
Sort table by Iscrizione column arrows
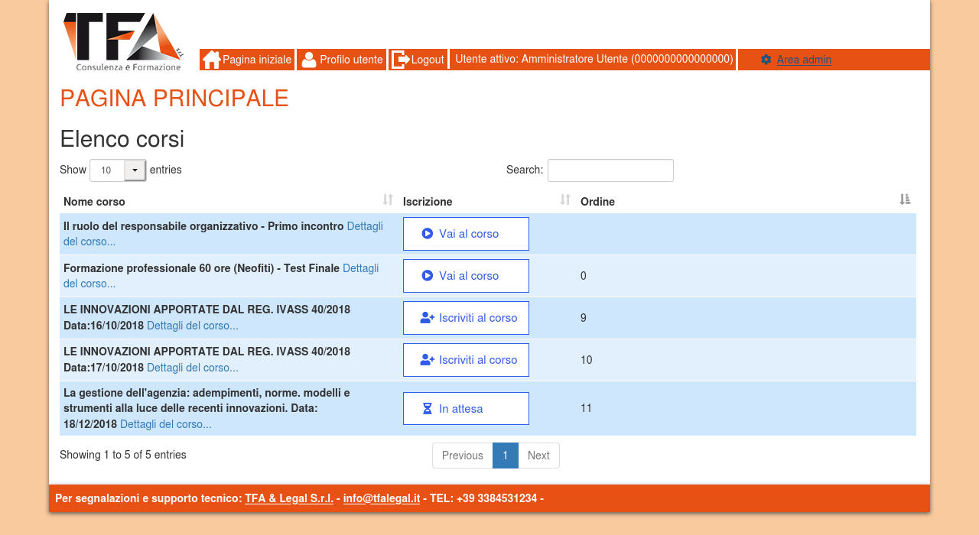565,200
